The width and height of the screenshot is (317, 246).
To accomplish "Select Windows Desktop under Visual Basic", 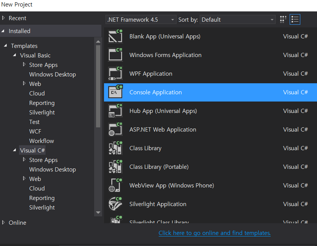I will 52,74.
